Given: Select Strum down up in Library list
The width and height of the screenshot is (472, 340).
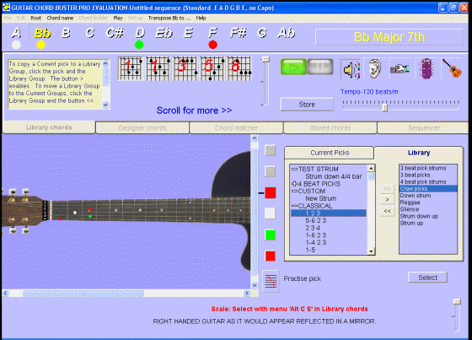Looking at the screenshot, I should pos(419,216).
